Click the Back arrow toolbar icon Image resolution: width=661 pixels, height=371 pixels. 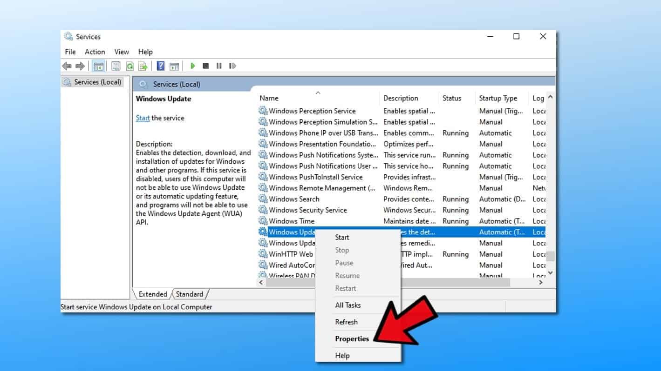click(67, 66)
